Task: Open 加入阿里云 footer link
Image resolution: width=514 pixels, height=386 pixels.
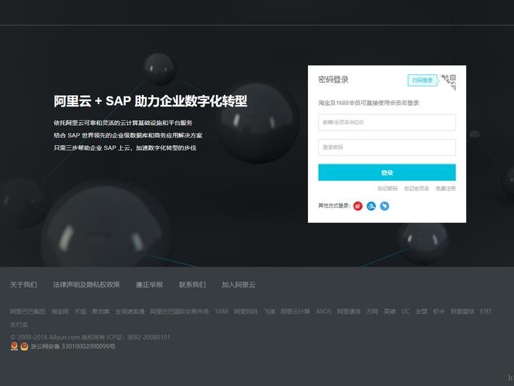Action: click(238, 285)
